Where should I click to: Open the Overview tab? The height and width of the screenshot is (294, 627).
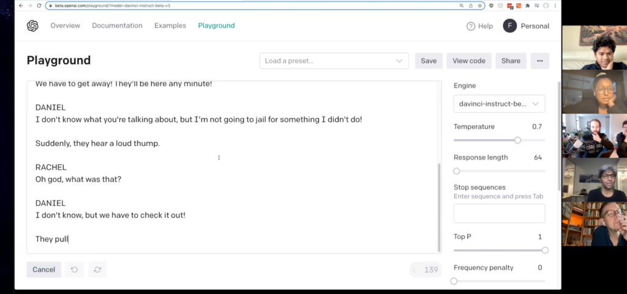point(65,26)
